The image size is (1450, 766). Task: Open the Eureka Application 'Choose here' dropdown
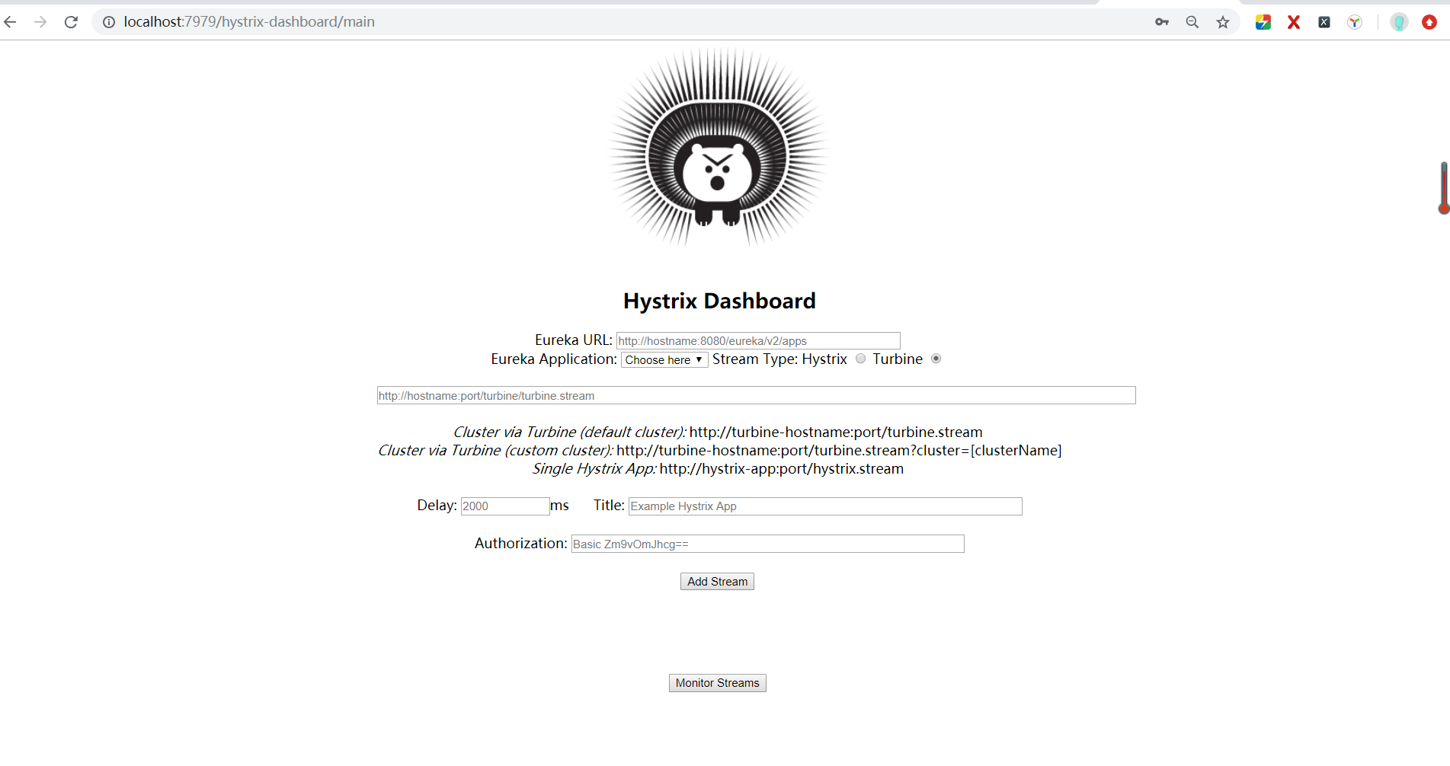pos(664,359)
